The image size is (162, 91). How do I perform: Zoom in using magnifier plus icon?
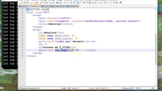pyautogui.click(x=64, y=3)
